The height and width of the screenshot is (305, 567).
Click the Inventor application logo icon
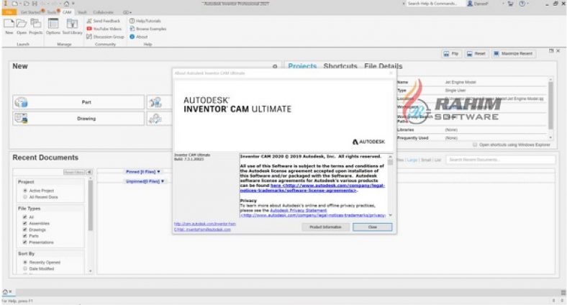pyautogui.click(x=5, y=4)
